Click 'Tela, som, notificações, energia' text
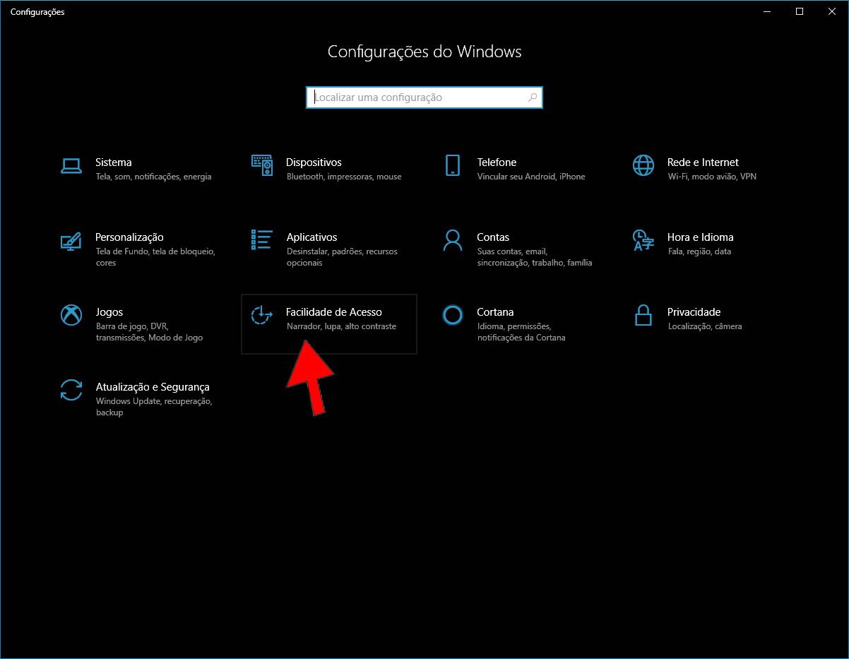The height and width of the screenshot is (659, 849). 154,177
